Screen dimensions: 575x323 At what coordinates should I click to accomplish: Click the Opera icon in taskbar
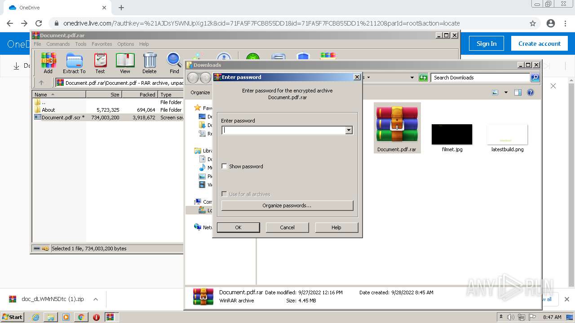[x=96, y=317]
